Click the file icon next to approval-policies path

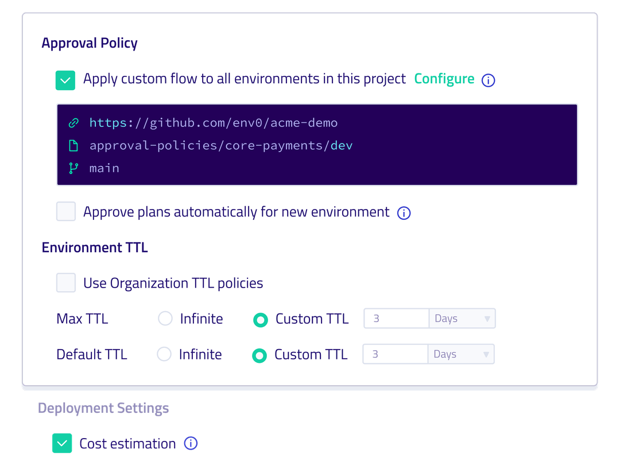(73, 145)
